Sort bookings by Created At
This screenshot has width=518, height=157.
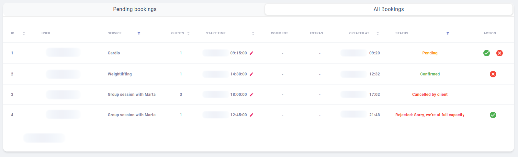pyautogui.click(x=377, y=33)
